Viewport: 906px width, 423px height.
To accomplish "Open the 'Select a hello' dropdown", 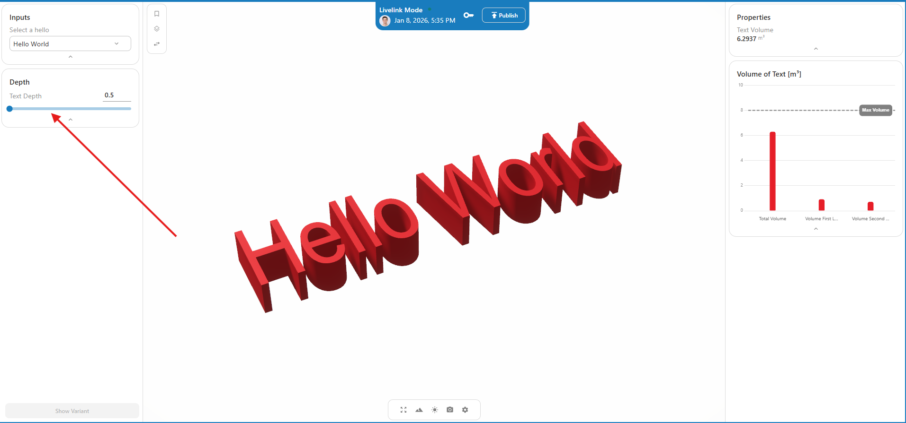I will coord(70,44).
